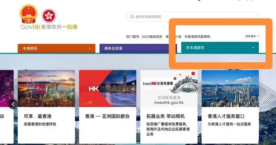Select the 非本港居民 tab
The height and width of the screenshot is (145, 276).
pos(220,48)
